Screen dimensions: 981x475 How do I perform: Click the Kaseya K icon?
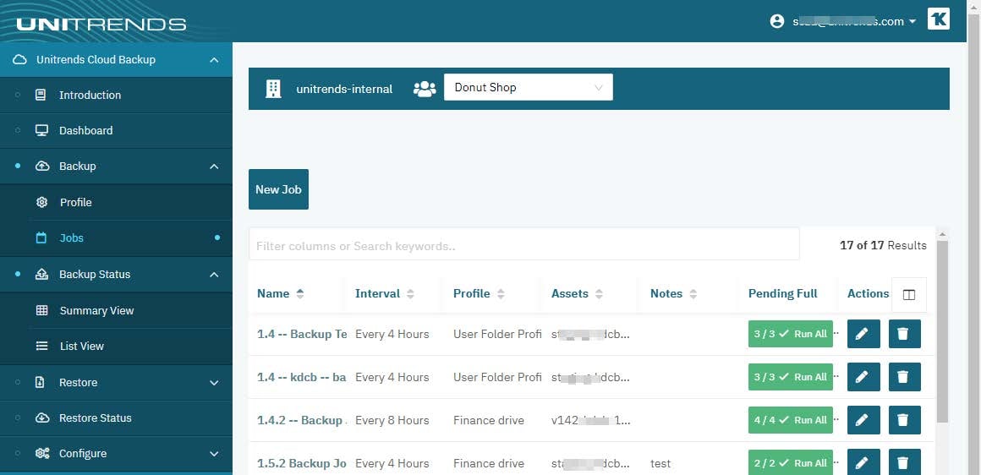(939, 19)
